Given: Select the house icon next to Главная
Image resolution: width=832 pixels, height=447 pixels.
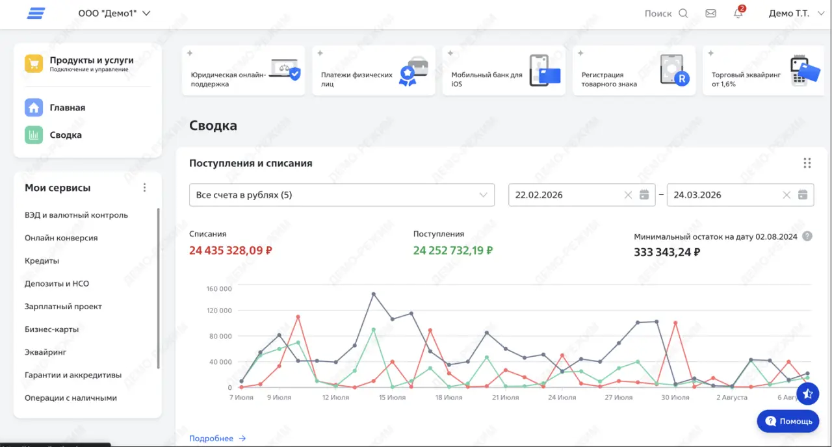Looking at the screenshot, I should point(33,107).
